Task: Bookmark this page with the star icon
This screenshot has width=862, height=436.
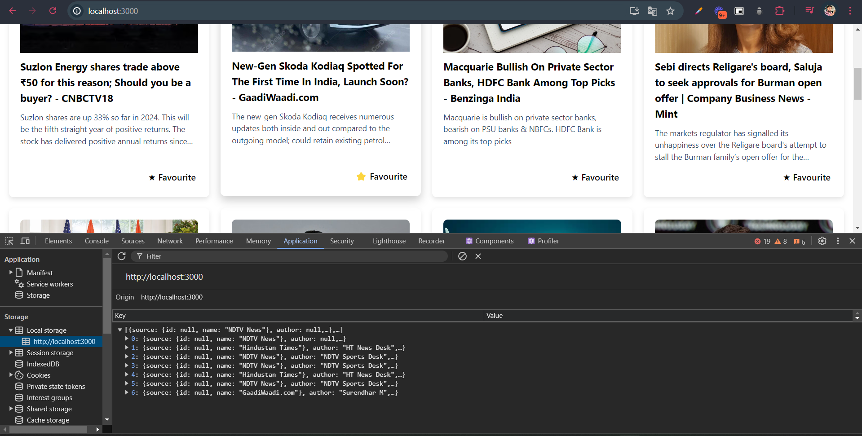Action: [670, 11]
